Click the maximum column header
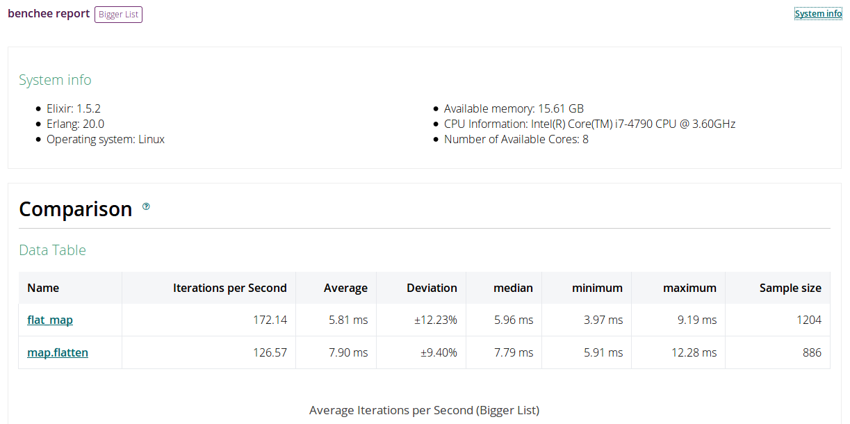The height and width of the screenshot is (424, 850). coord(689,288)
